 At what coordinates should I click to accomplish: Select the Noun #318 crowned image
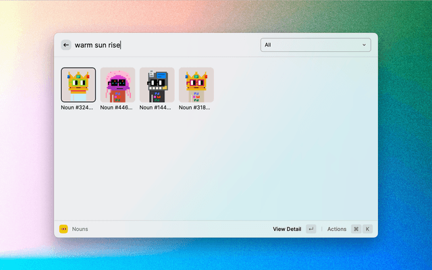click(x=196, y=85)
